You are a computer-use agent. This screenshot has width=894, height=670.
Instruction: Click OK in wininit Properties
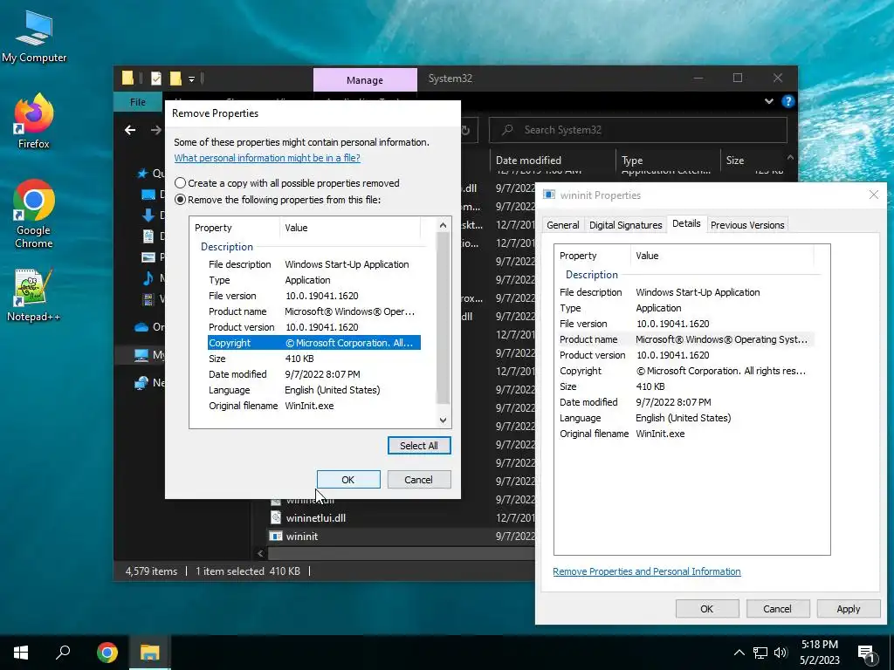707,608
